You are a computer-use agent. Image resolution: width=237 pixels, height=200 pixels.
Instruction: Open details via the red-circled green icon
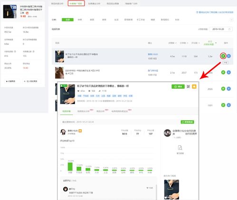(x=223, y=56)
